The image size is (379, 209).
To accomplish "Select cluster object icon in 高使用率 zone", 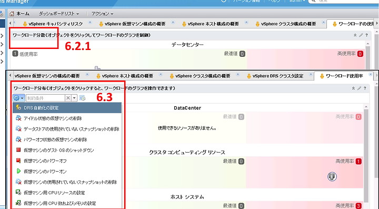I will (x=332, y=176).
